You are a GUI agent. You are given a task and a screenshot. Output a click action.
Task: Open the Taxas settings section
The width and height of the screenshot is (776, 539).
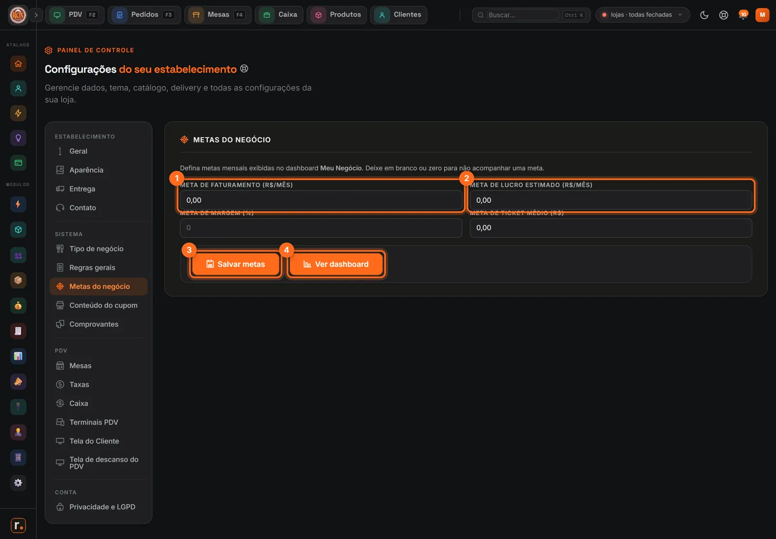(x=98, y=384)
